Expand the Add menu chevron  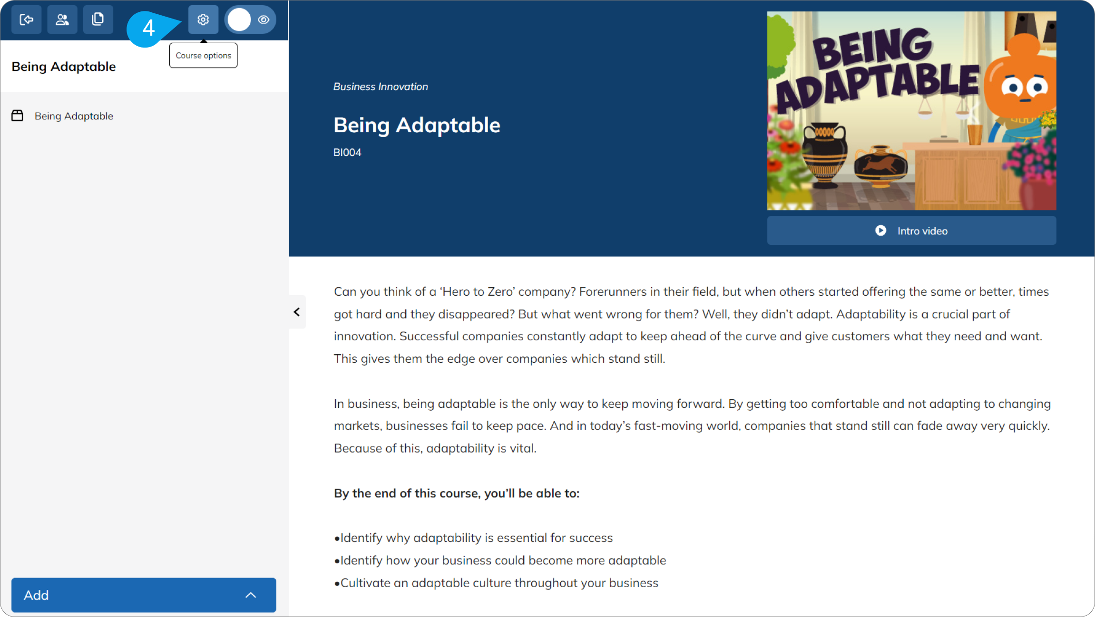click(251, 595)
